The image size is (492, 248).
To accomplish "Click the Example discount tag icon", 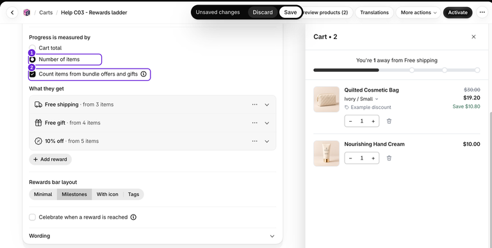I will [x=347, y=108].
